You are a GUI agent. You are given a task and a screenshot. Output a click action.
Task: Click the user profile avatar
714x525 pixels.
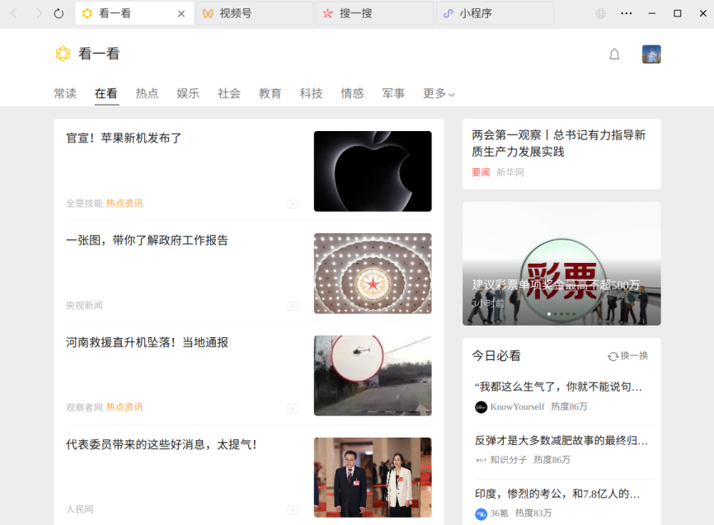[x=651, y=54]
